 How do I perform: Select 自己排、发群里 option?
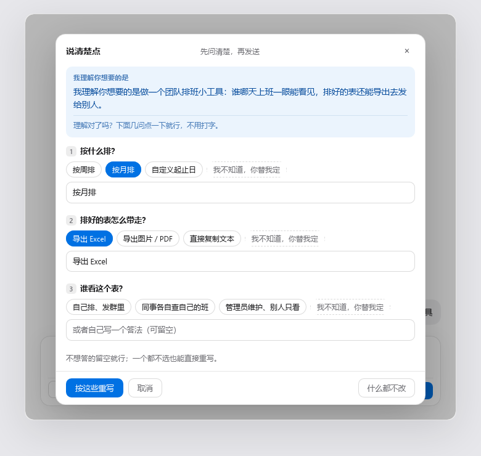pos(99,307)
